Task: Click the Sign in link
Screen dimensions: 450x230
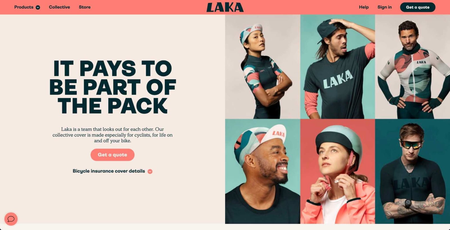Action: click(x=384, y=7)
